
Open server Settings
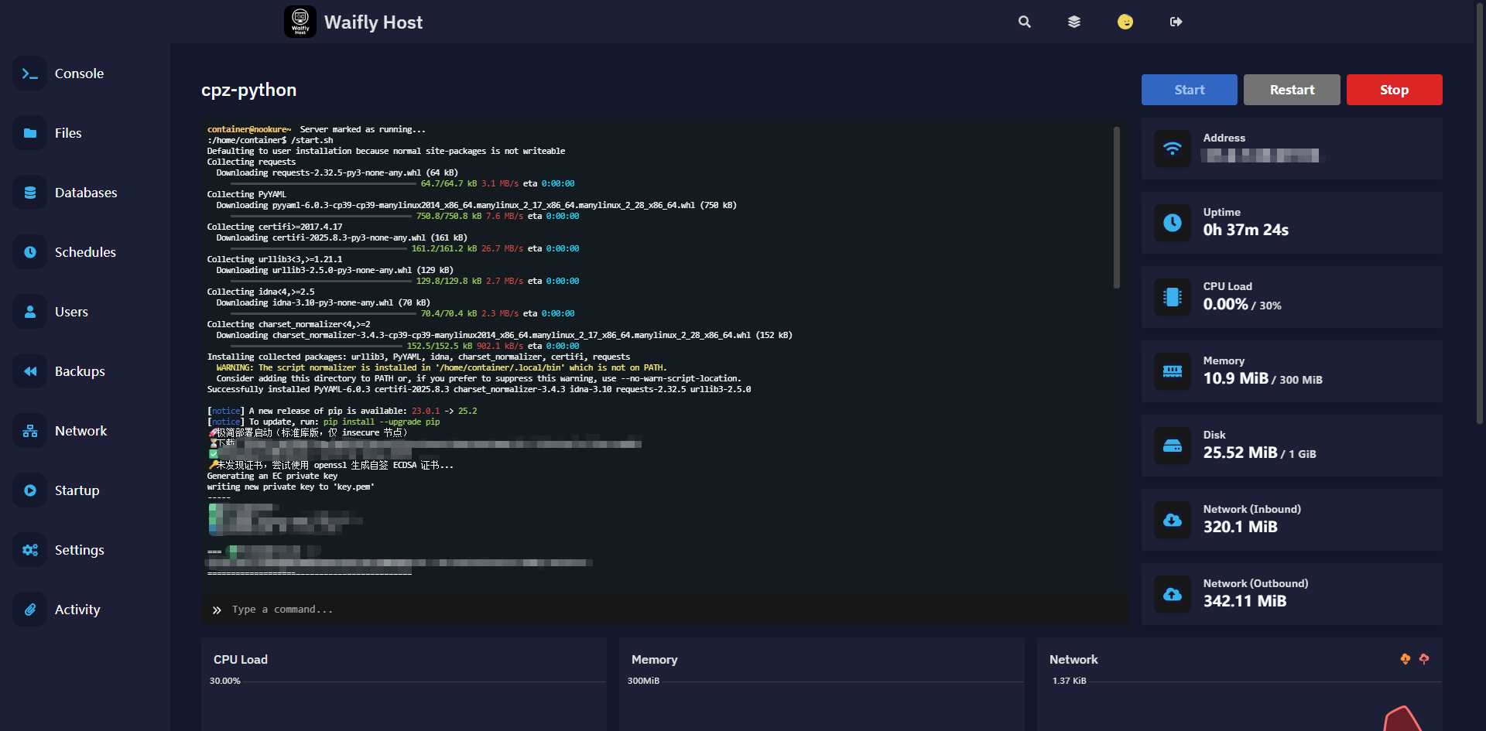click(79, 550)
